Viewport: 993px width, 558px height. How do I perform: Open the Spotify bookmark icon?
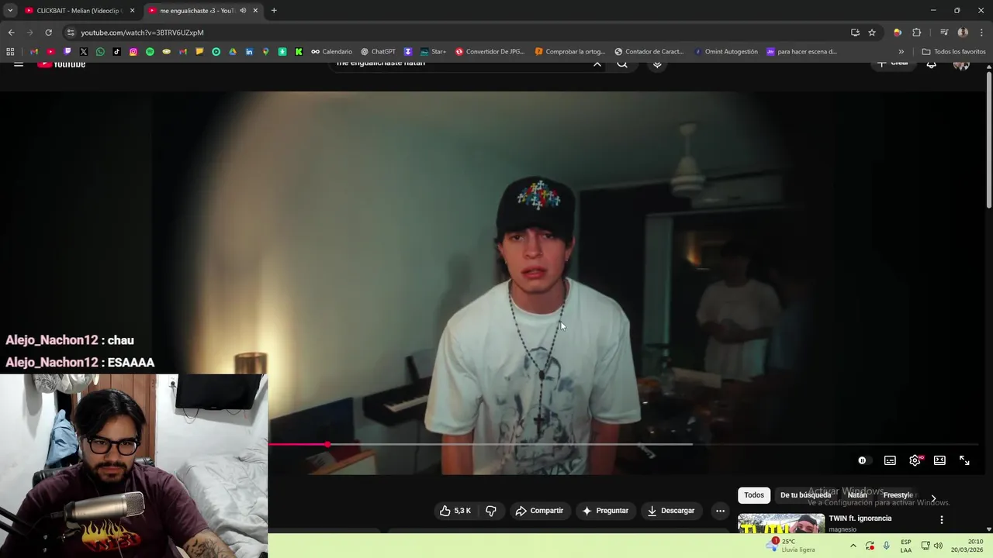point(150,52)
